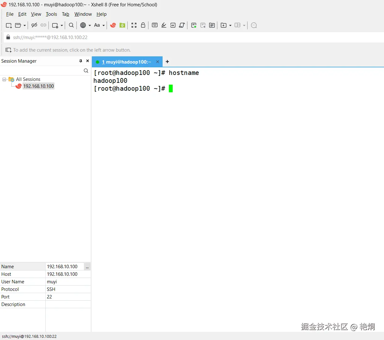Open the View menu
The width and height of the screenshot is (384, 340).
point(36,14)
